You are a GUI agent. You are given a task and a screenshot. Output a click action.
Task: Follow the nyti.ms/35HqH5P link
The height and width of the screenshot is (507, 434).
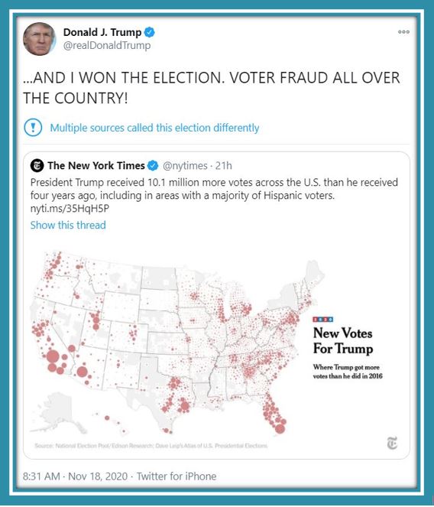(x=70, y=209)
